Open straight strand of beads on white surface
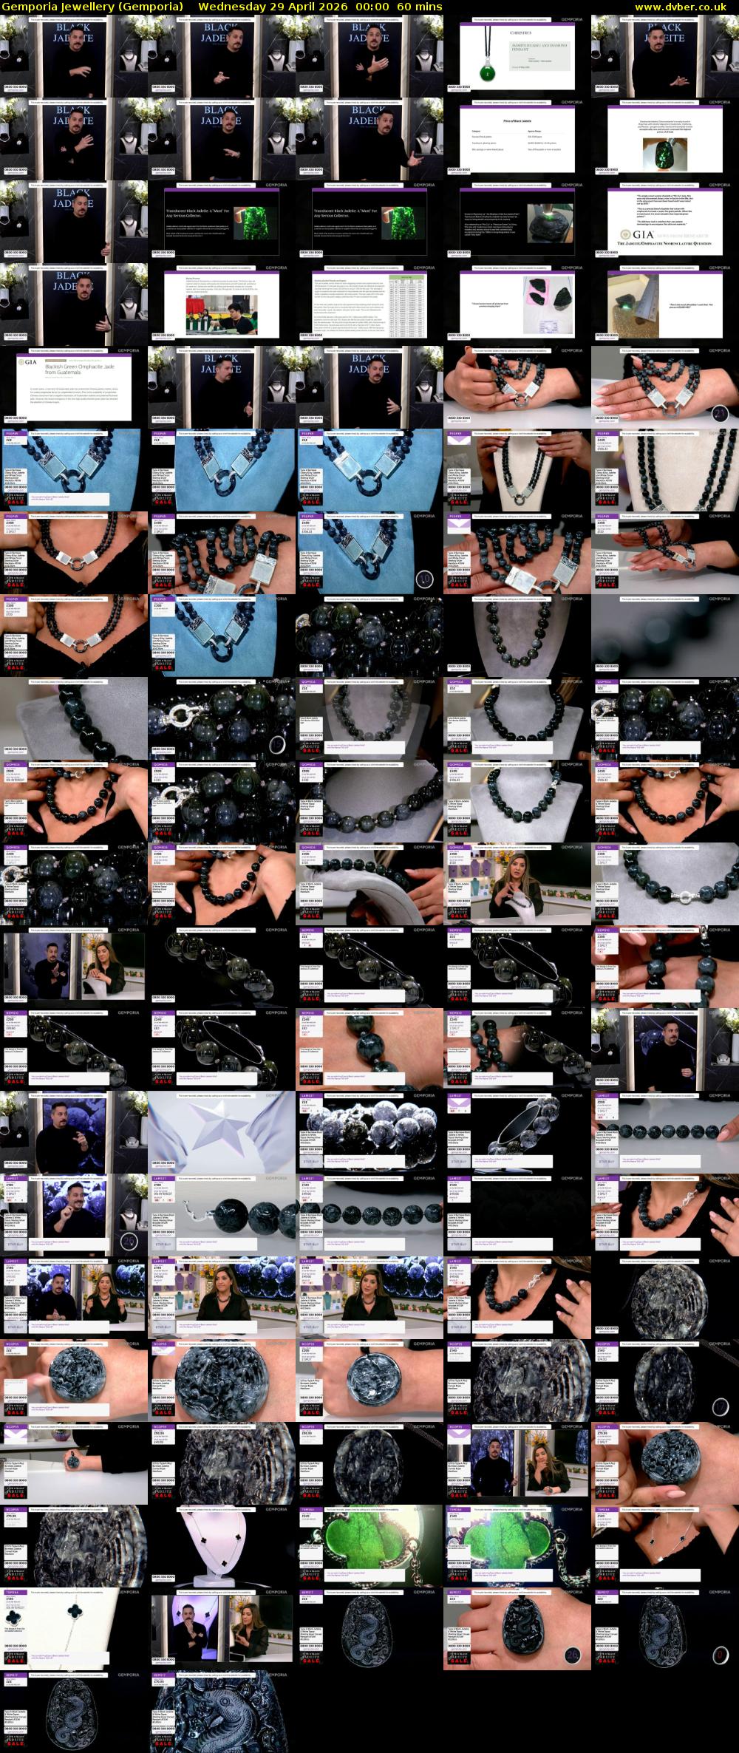The height and width of the screenshot is (1753, 739). pyautogui.click(x=665, y=1132)
